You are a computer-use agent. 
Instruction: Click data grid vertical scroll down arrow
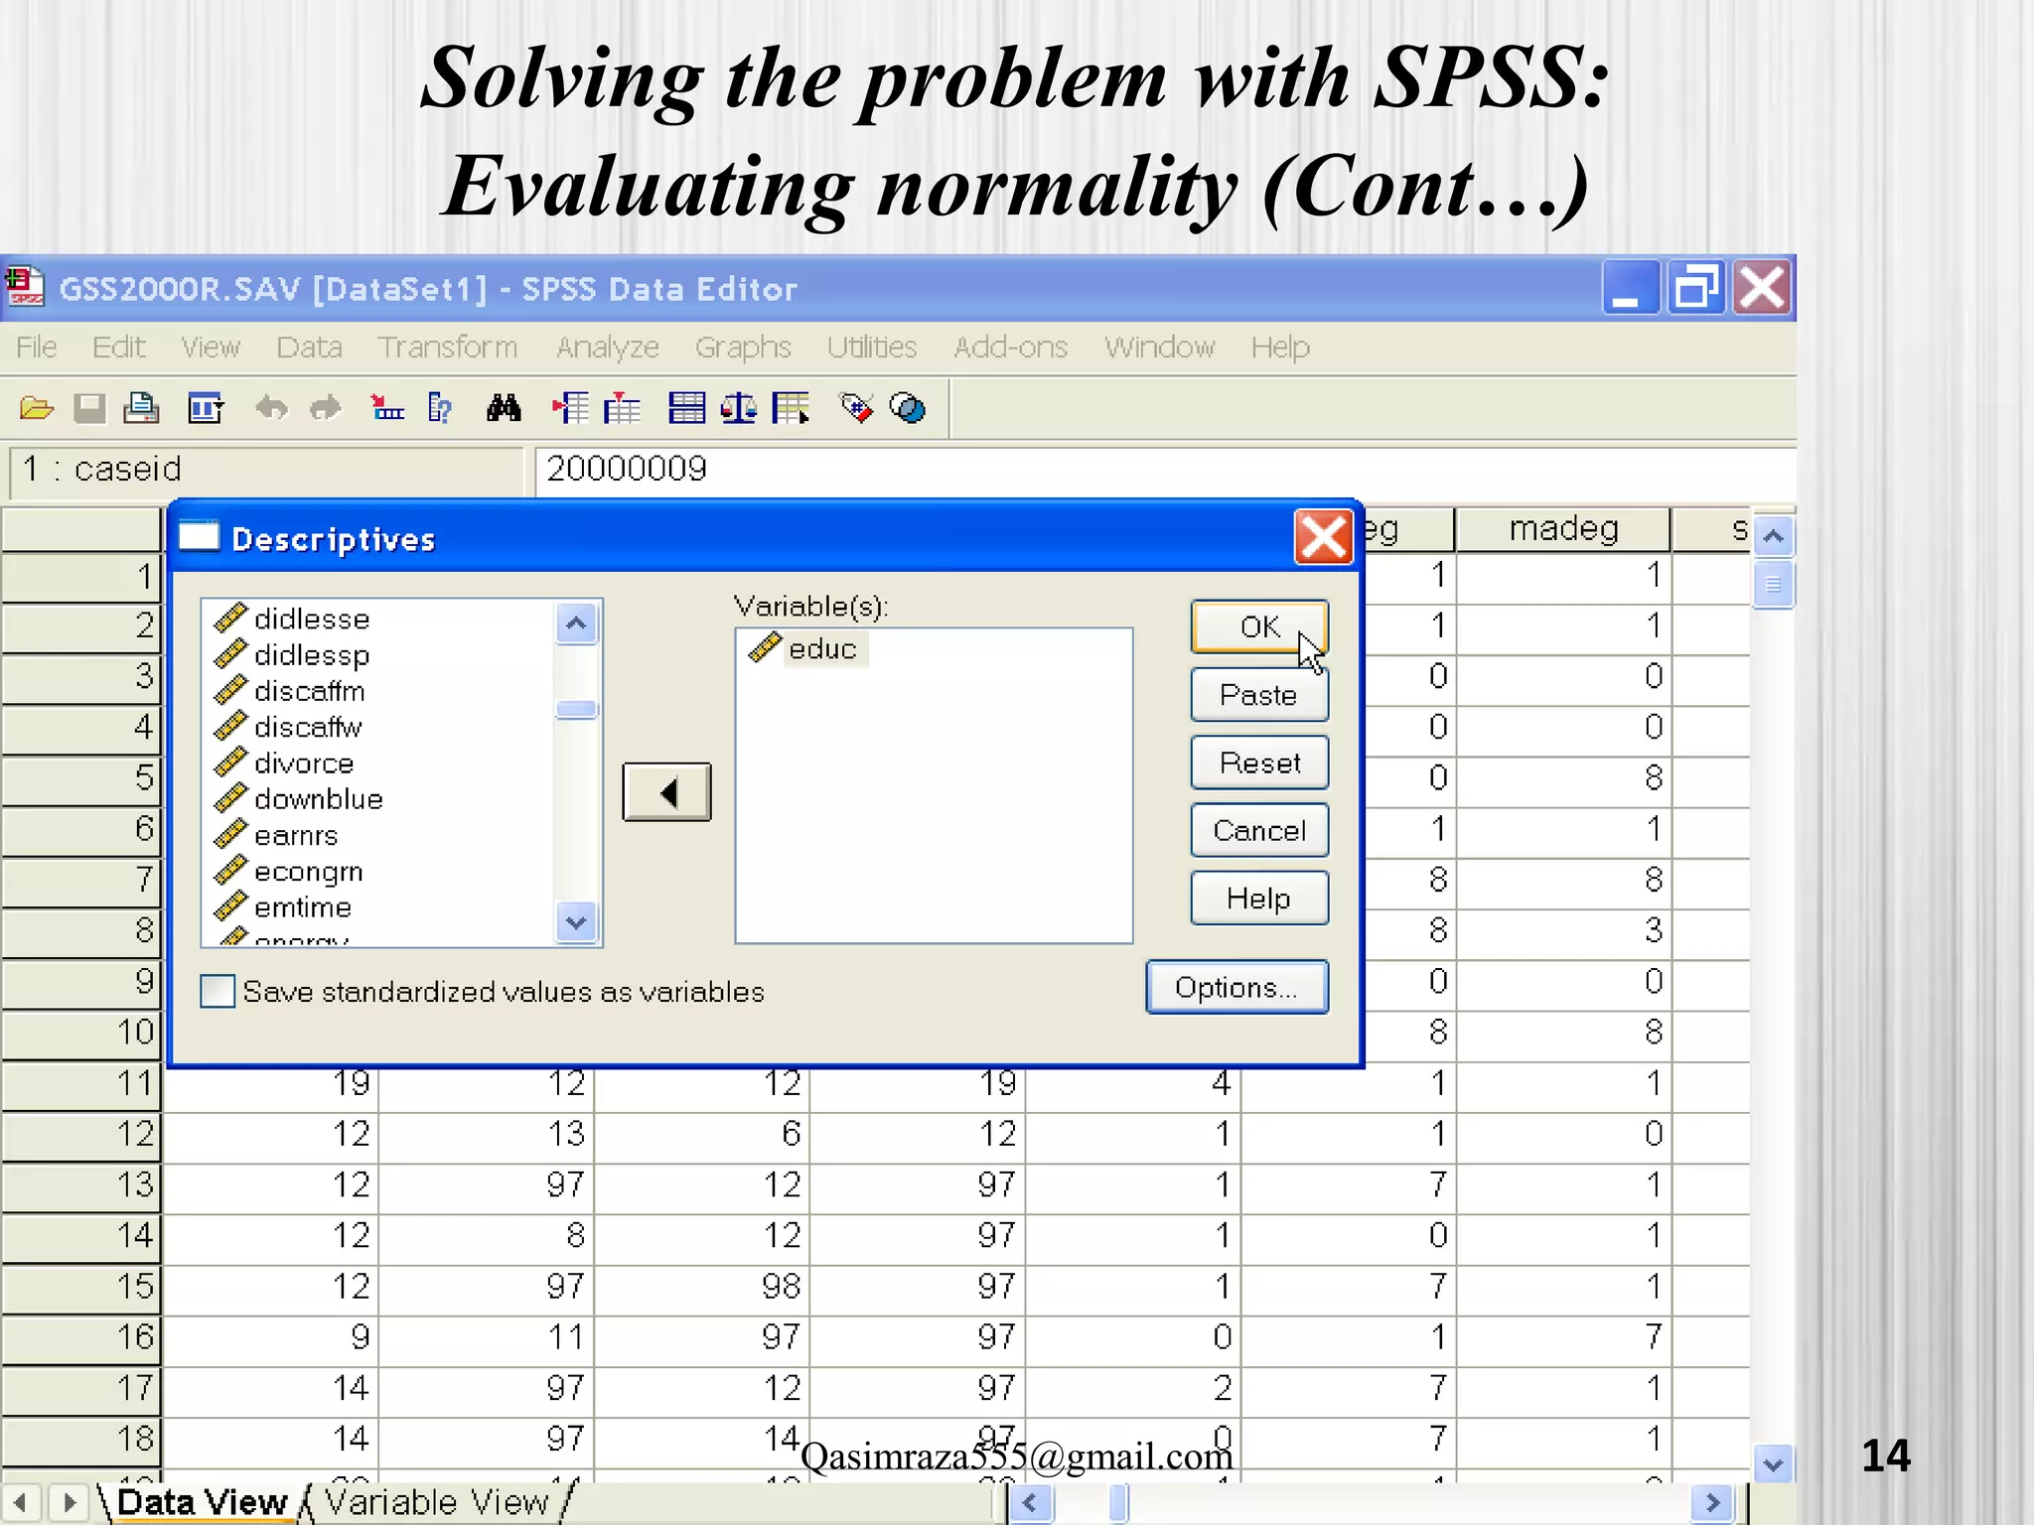point(1773,1463)
